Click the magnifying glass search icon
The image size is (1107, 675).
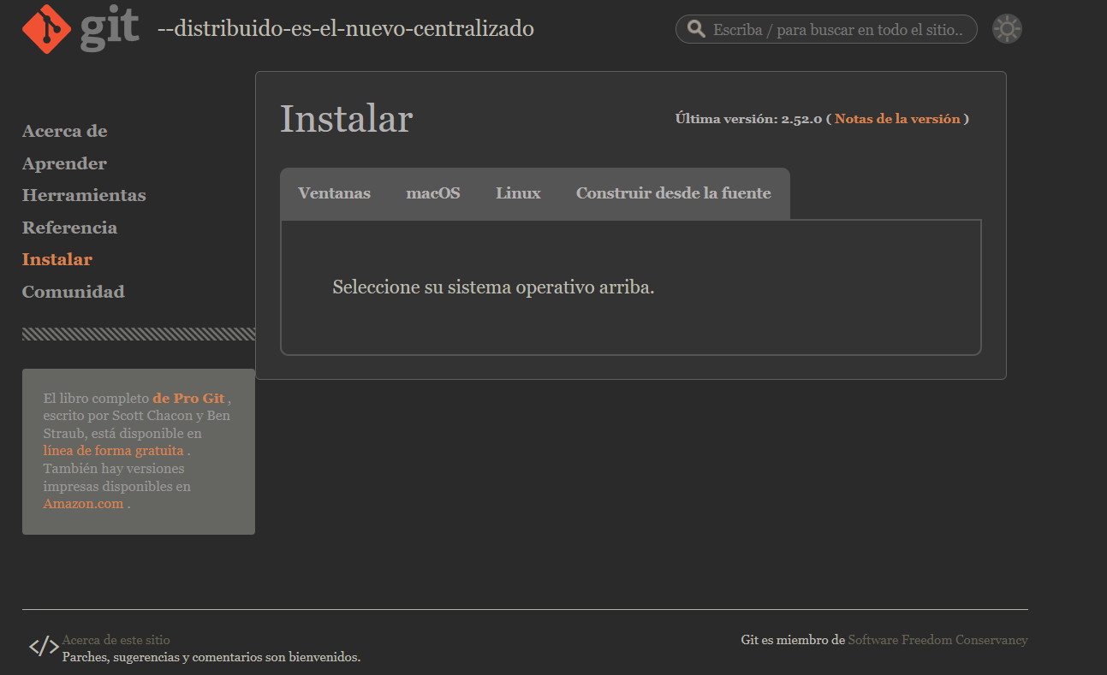coord(697,29)
